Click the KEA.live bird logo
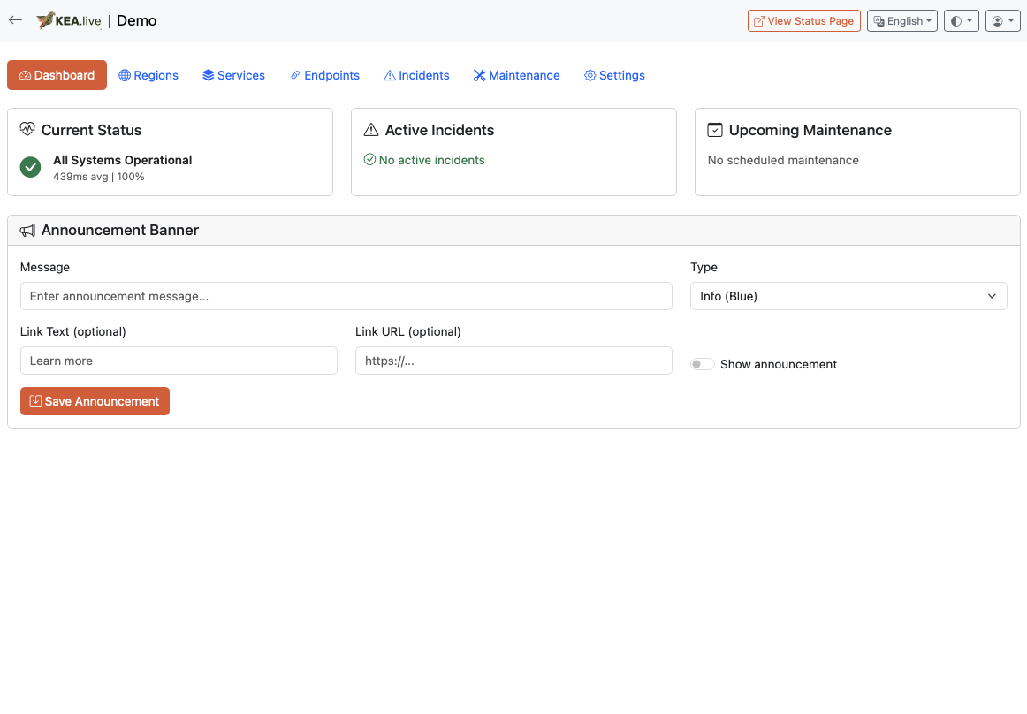This screenshot has width=1027, height=714. (69, 20)
